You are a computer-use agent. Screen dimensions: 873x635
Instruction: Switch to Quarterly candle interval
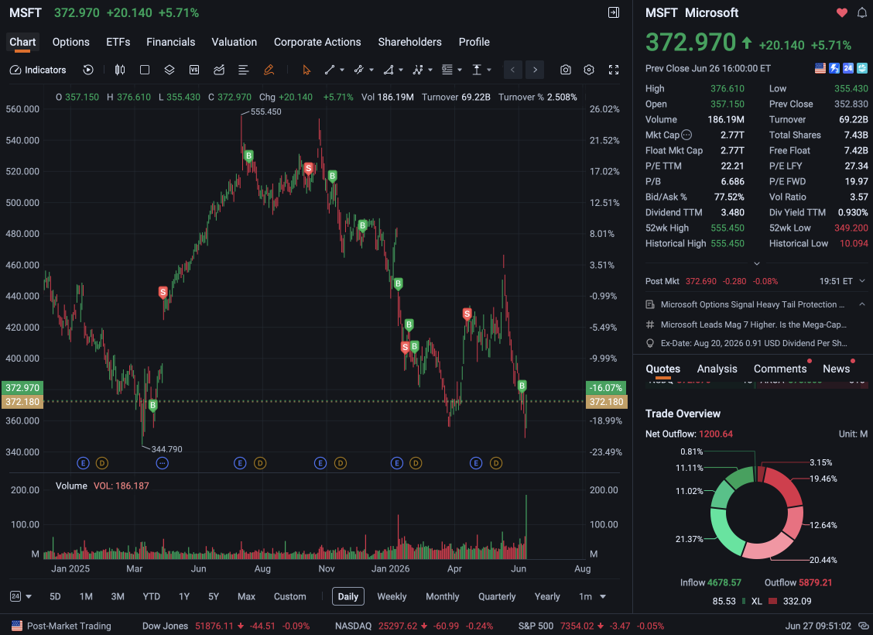[497, 596]
